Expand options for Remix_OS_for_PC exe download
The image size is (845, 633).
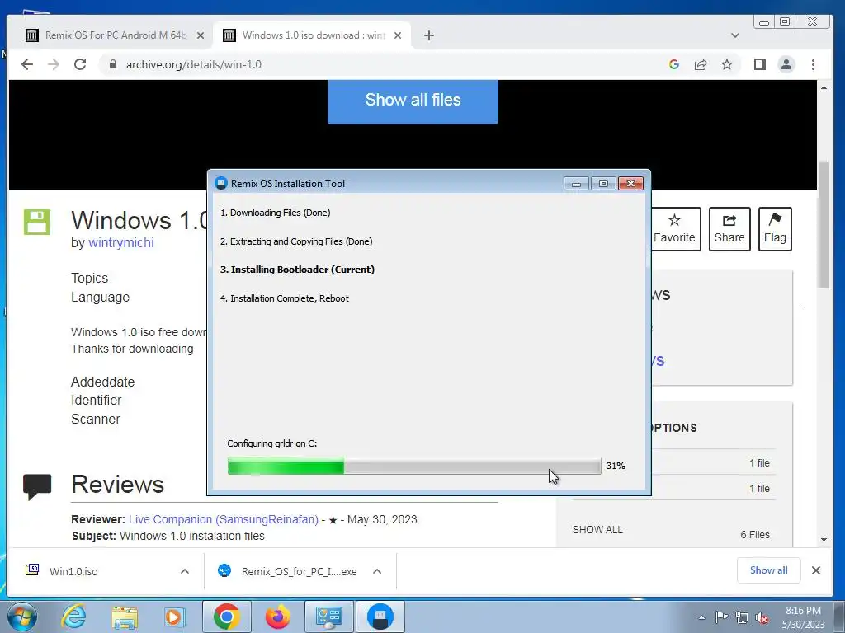click(377, 571)
